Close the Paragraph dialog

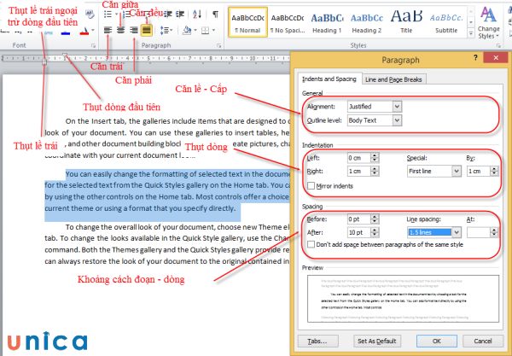click(x=496, y=58)
